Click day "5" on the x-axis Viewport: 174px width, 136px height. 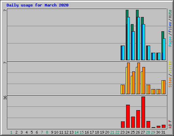[x=32, y=132]
